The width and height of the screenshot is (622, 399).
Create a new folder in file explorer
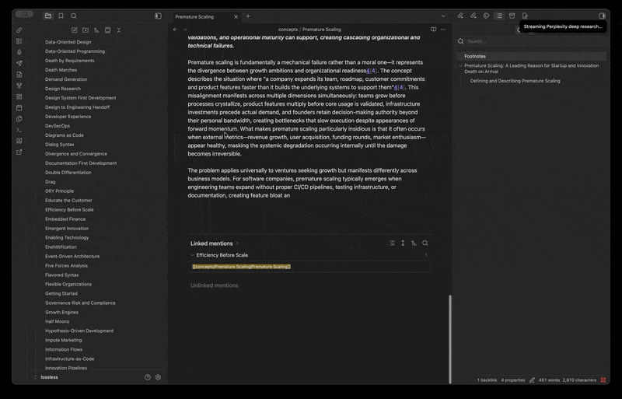coord(86,30)
